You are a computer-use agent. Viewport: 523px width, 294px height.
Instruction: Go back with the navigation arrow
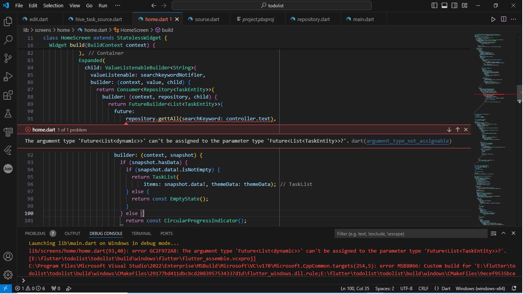click(154, 6)
